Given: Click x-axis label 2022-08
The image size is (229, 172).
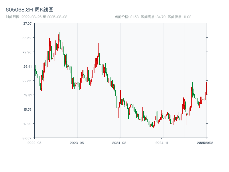Looking at the screenshot, I should tap(34, 143).
